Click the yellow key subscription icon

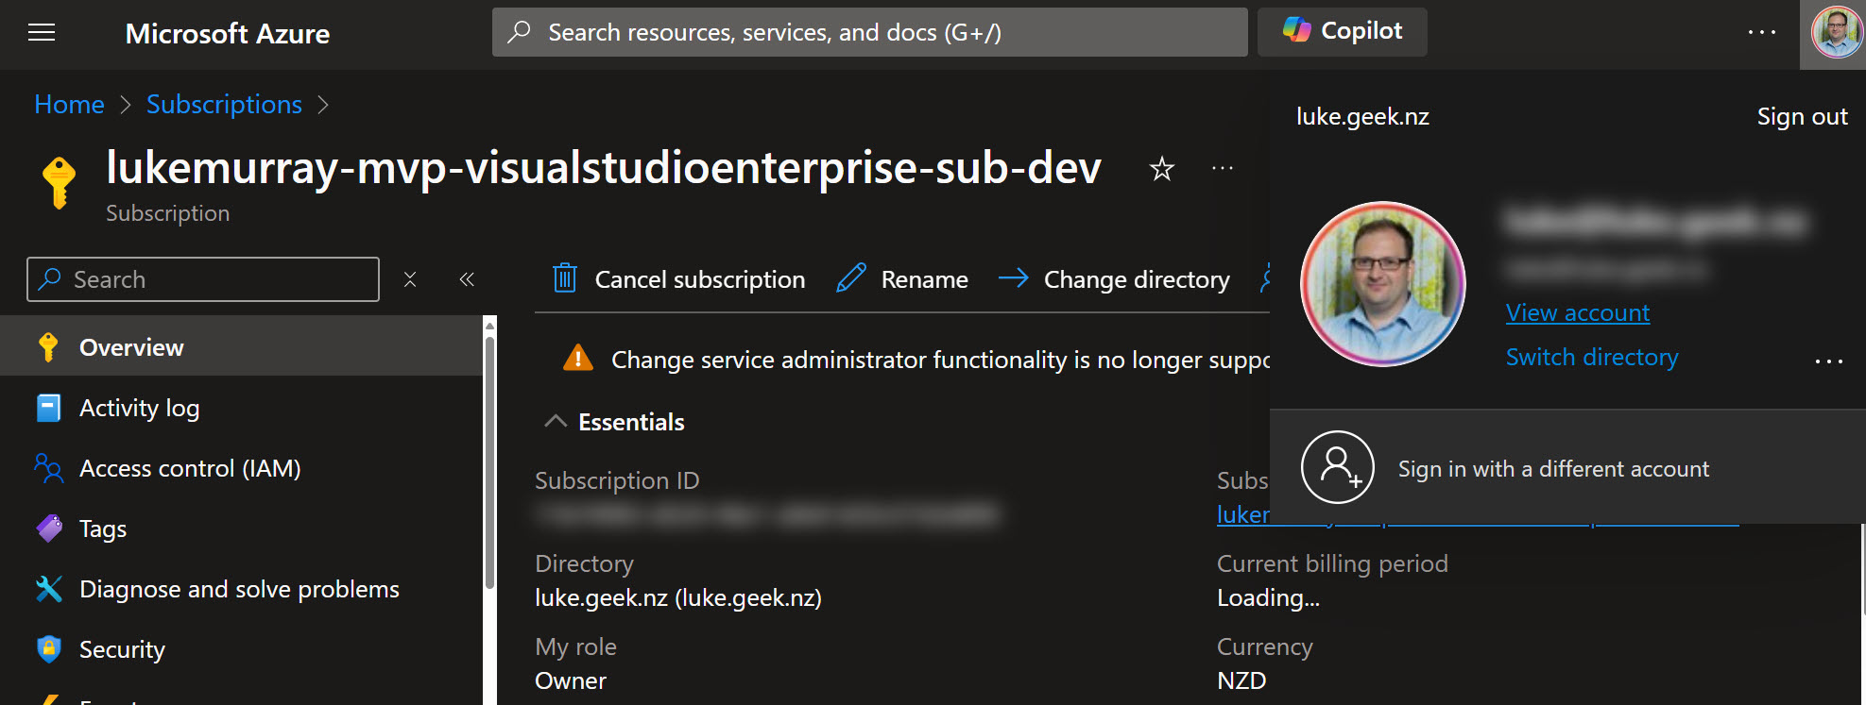coord(59,181)
